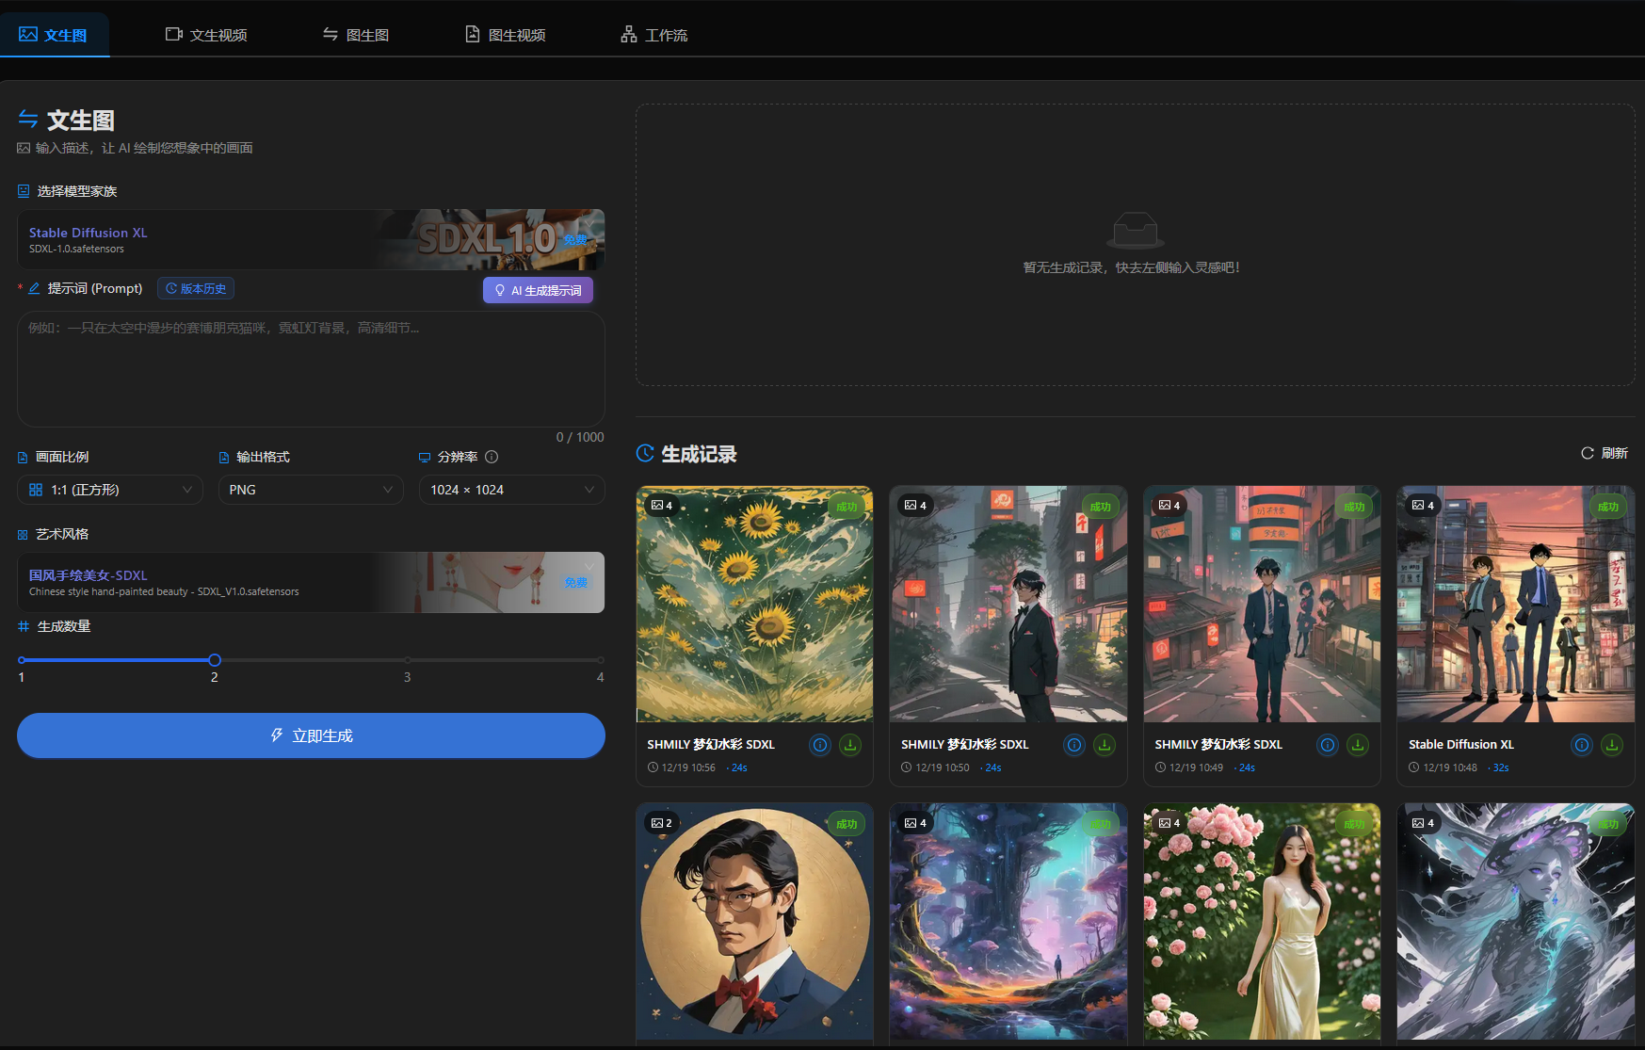Open the fantasy forest thumbnail
1645x1050 pixels.
coord(1008,921)
